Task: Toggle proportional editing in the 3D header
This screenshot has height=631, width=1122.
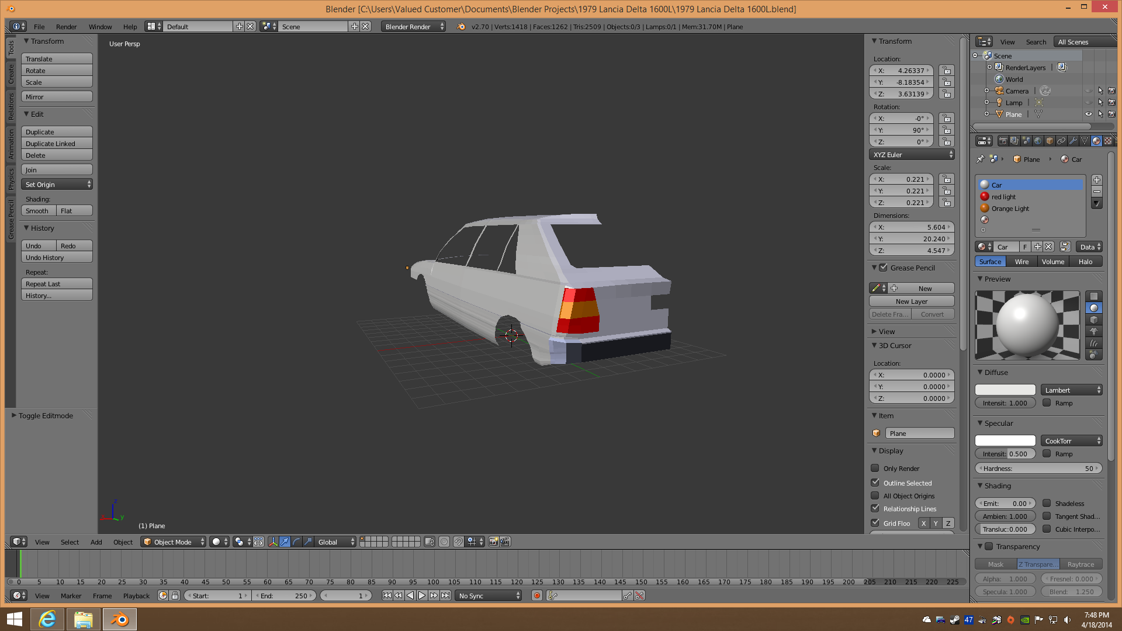Action: pyautogui.click(x=444, y=542)
